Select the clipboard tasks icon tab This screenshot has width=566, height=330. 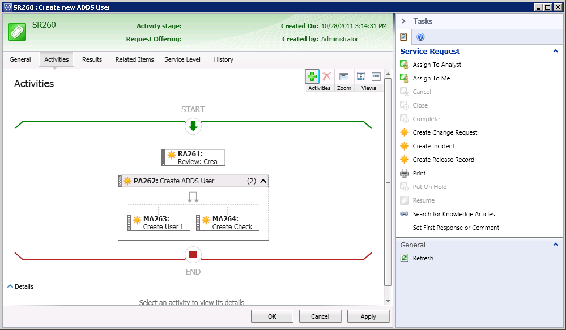(x=404, y=37)
